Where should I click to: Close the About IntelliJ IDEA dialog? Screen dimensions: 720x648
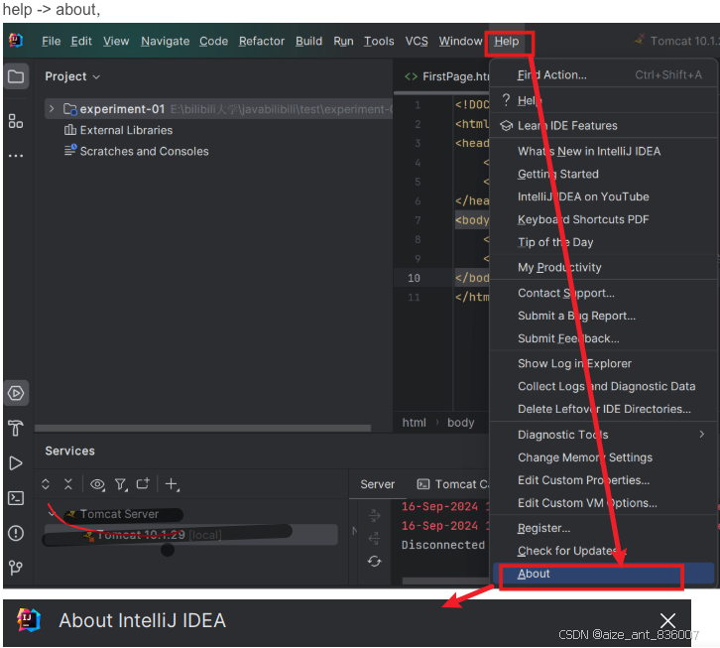(667, 620)
